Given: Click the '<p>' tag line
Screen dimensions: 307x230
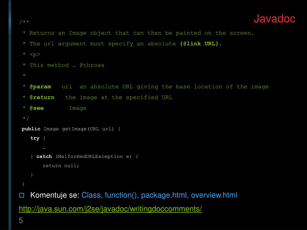Looking at the screenshot, I should pyautogui.click(x=35, y=55).
